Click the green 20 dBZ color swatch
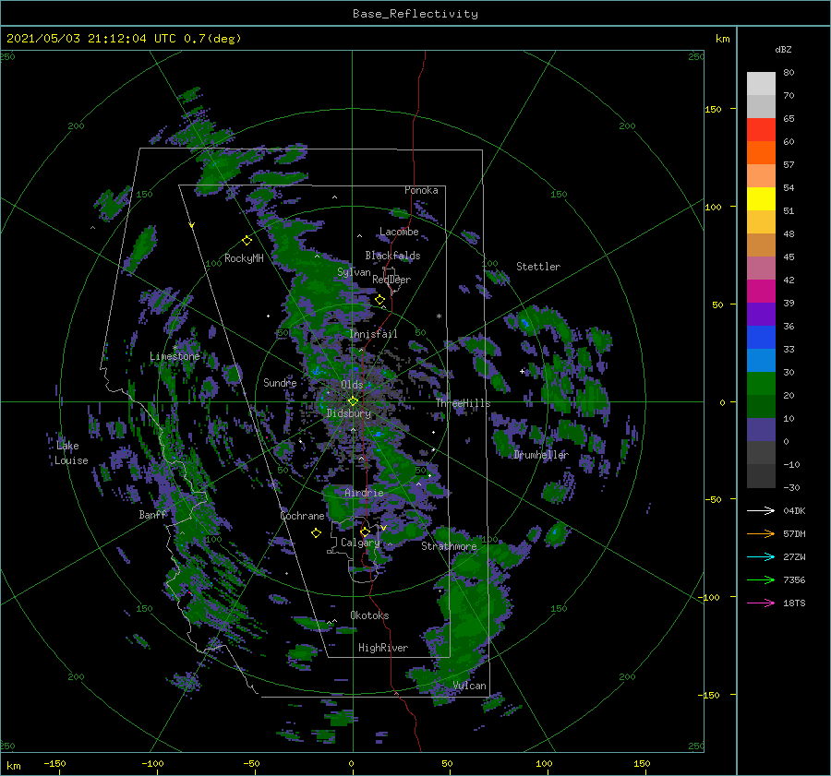831x776 pixels. point(761,383)
